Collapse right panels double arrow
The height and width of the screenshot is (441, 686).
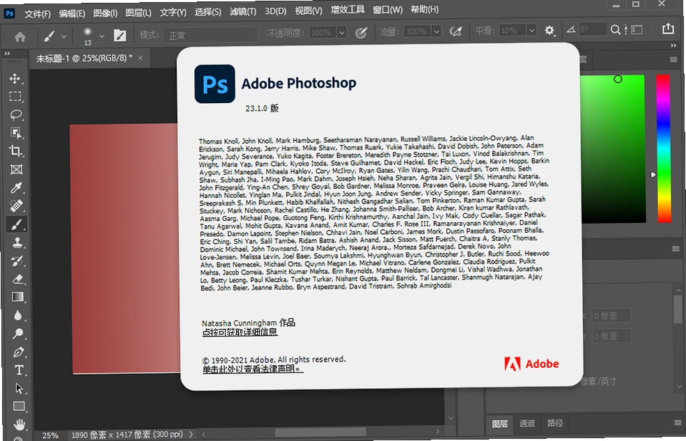coord(673,45)
